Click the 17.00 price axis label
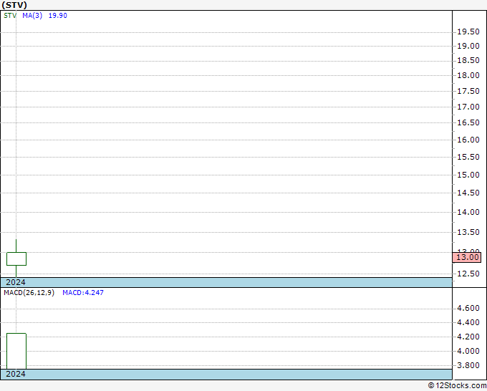The image size is (487, 391). pos(468,107)
